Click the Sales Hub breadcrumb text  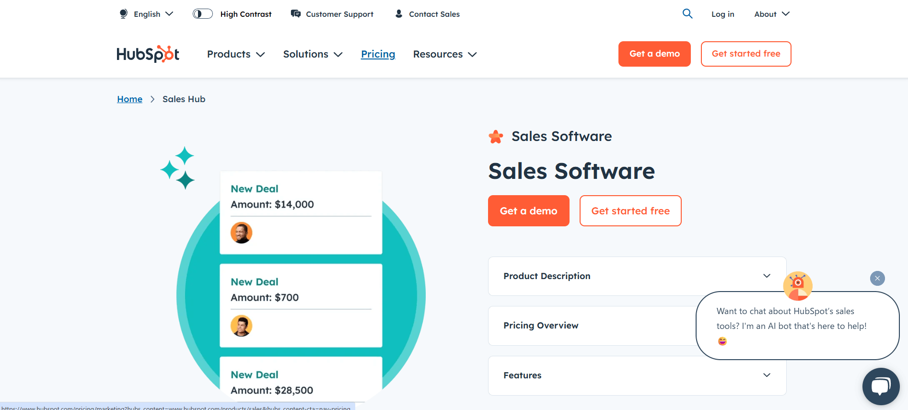tap(184, 99)
